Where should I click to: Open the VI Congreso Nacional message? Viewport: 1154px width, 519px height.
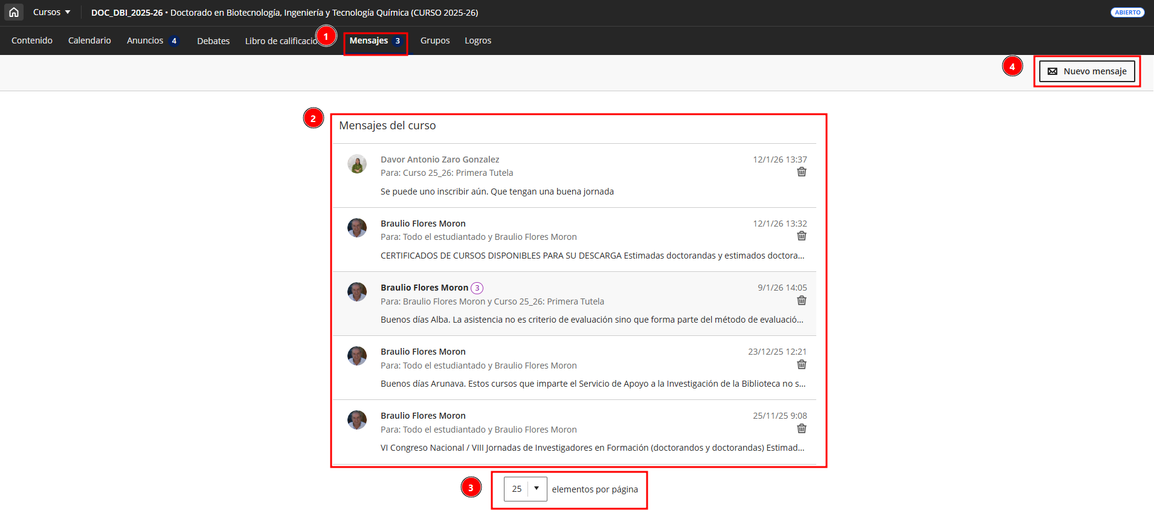pyautogui.click(x=592, y=448)
